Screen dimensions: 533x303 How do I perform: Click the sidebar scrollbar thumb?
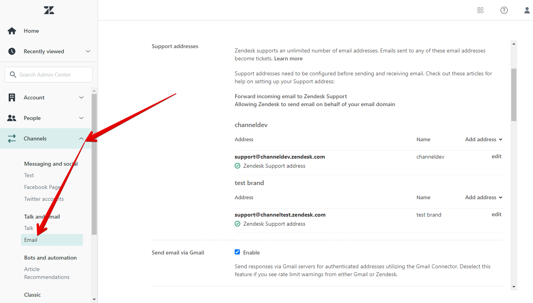[x=94, y=164]
